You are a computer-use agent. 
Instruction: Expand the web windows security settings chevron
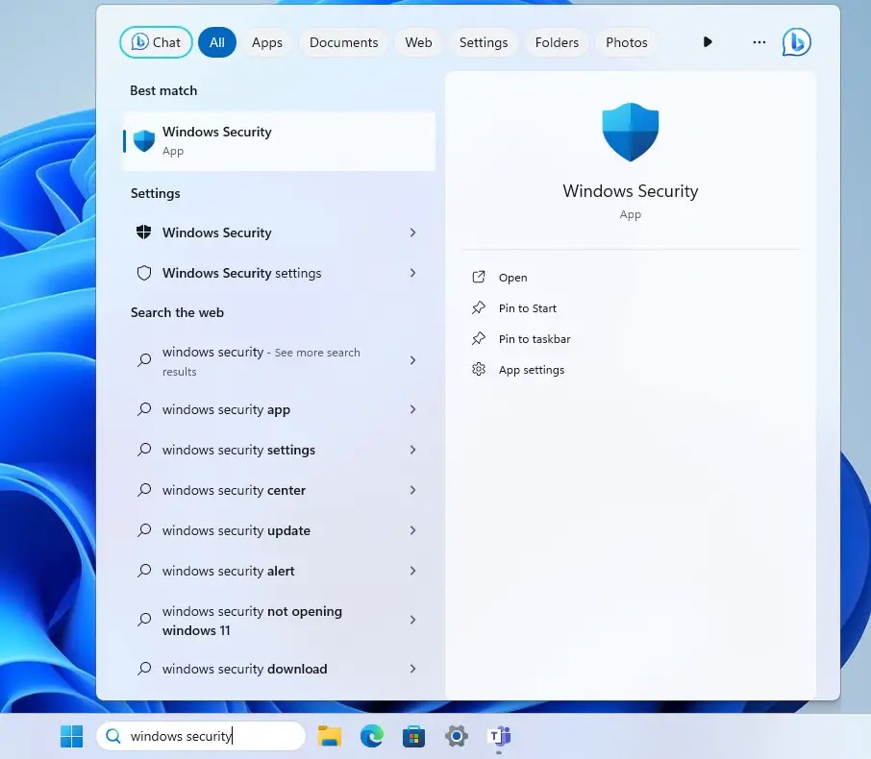[x=412, y=450]
